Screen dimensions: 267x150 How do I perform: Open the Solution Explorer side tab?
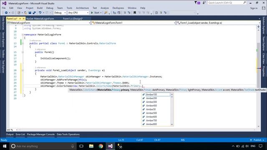(x=264, y=25)
